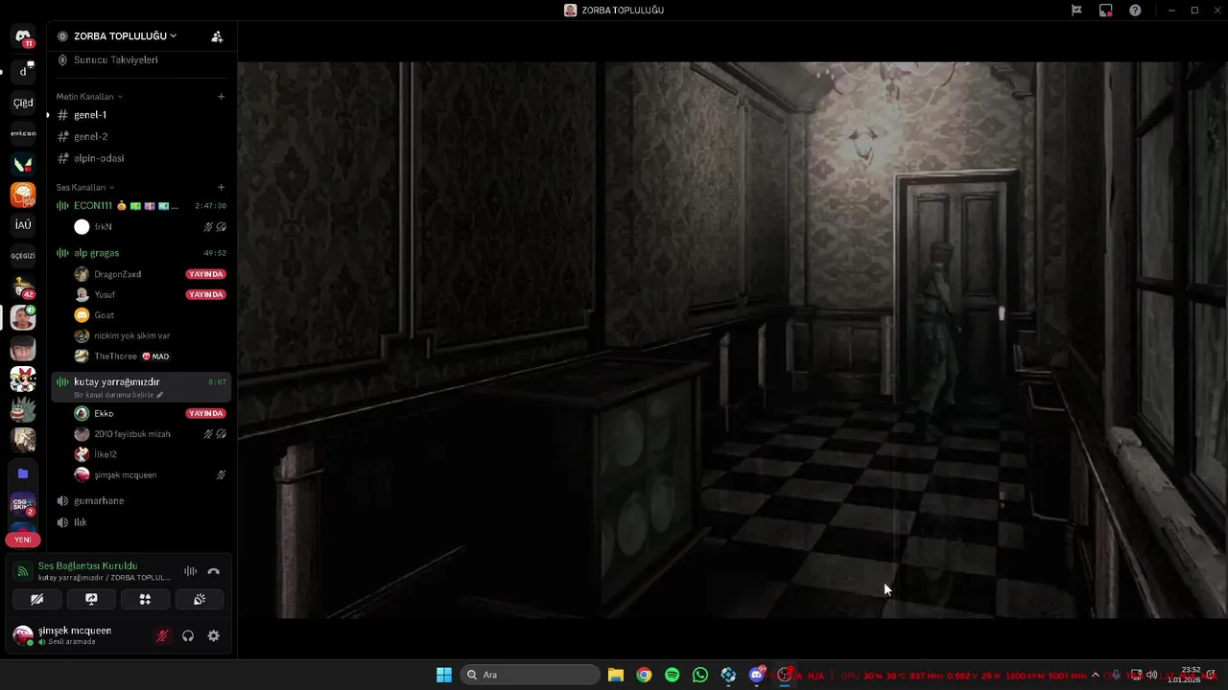Open the CSGO SKINS server icon

(23, 504)
